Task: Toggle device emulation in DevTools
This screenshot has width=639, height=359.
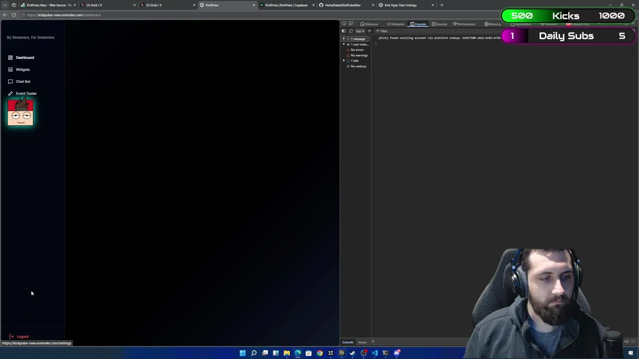Action: tap(351, 24)
